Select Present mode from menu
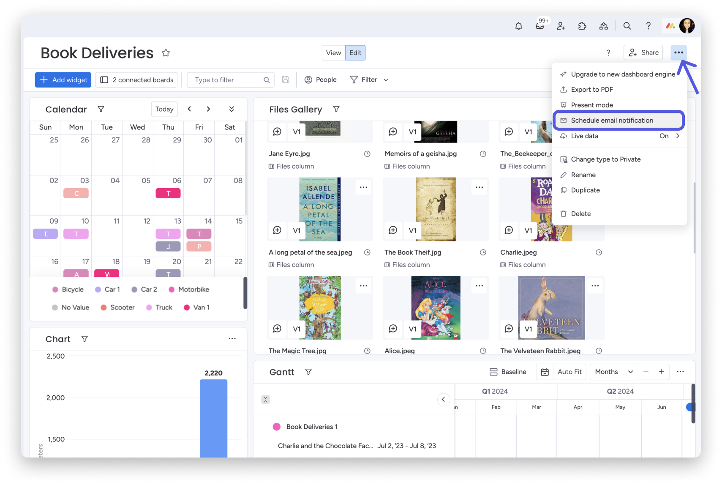The image size is (722, 485). (x=619, y=105)
